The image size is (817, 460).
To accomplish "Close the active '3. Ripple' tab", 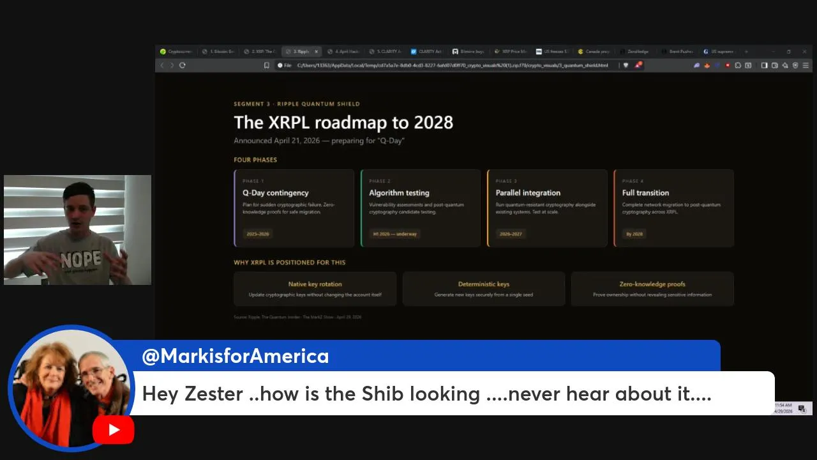I will click(x=316, y=52).
